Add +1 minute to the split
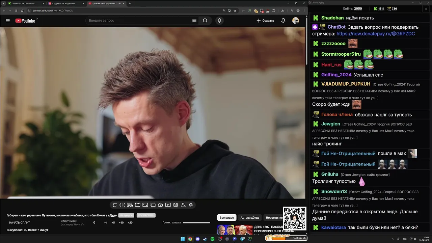This screenshot has height=243, width=432. (106, 223)
